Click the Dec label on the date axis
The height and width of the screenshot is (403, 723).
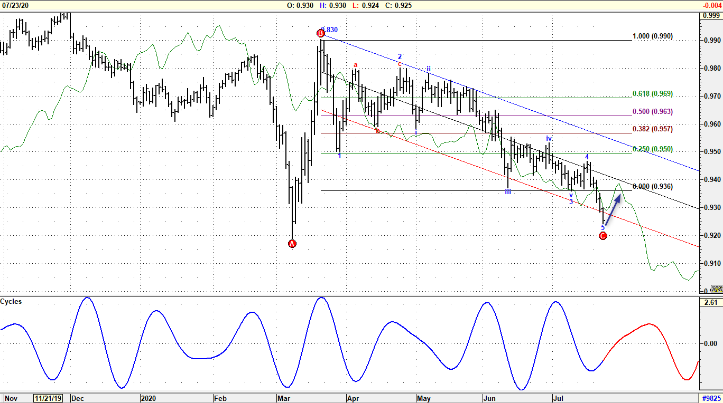[x=79, y=398]
